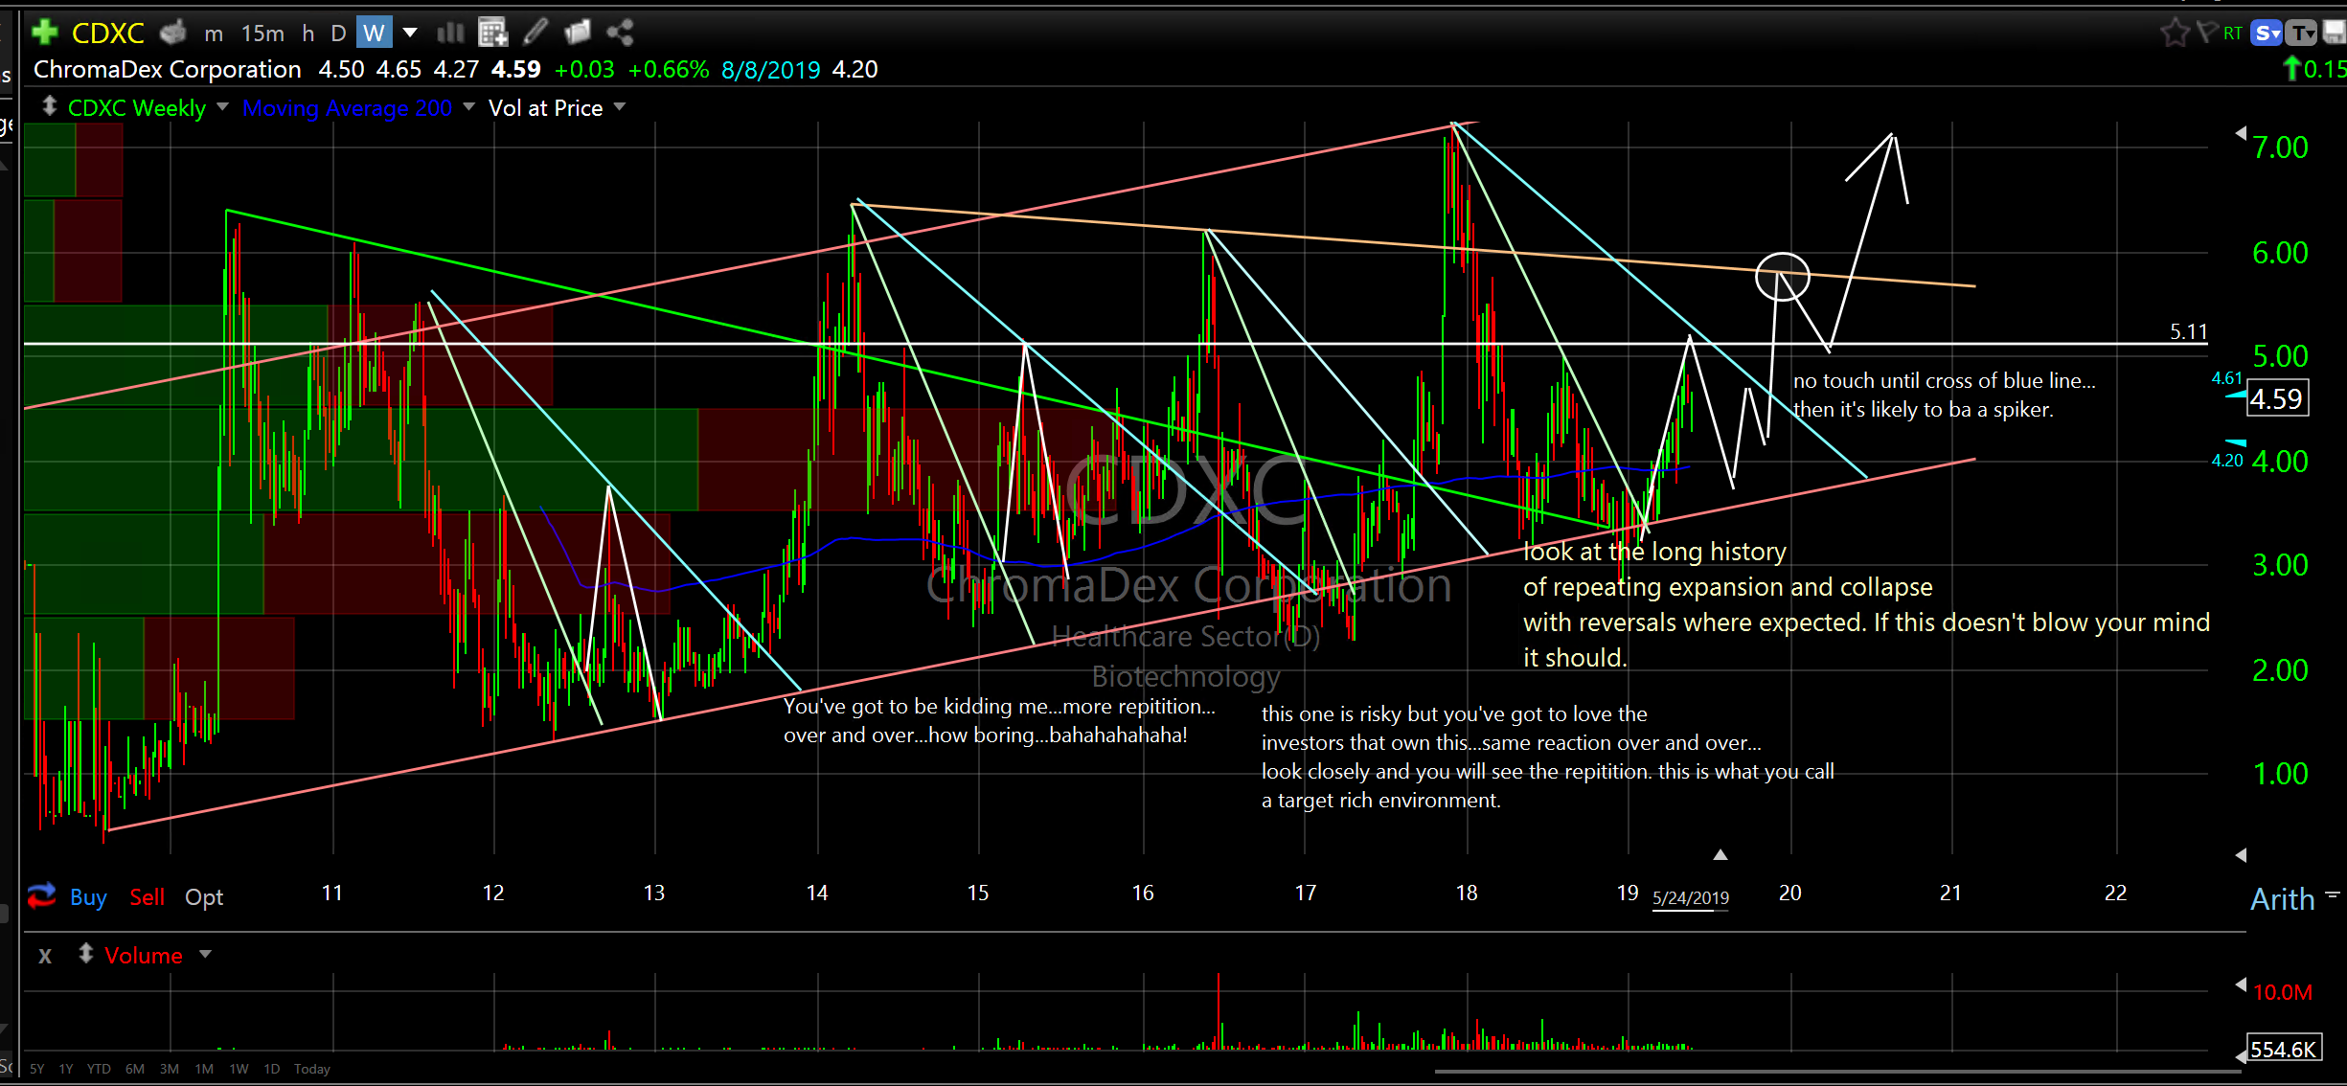This screenshot has width=2347, height=1086.
Task: Open the Moving Average 200 dropdown
Action: click(x=468, y=107)
